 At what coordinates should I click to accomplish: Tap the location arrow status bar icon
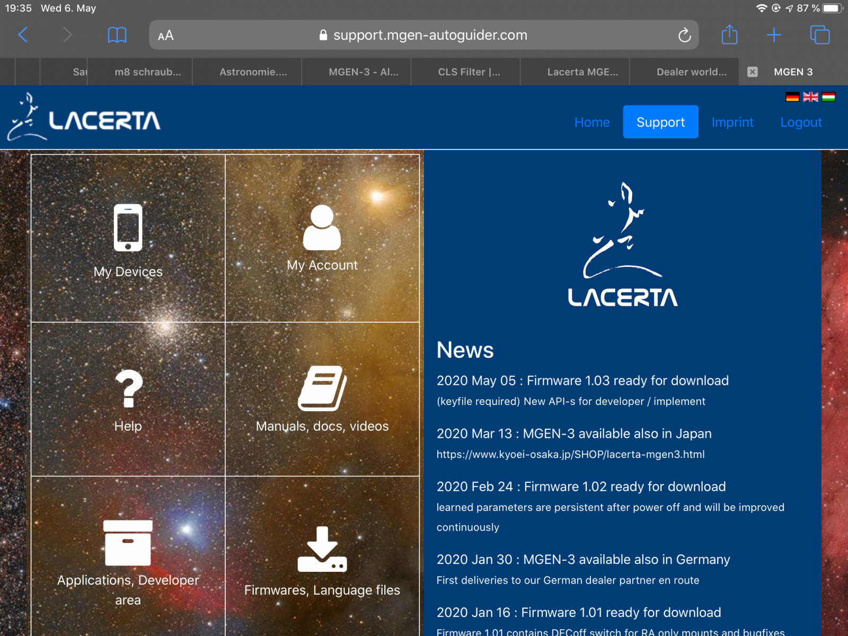(x=789, y=8)
